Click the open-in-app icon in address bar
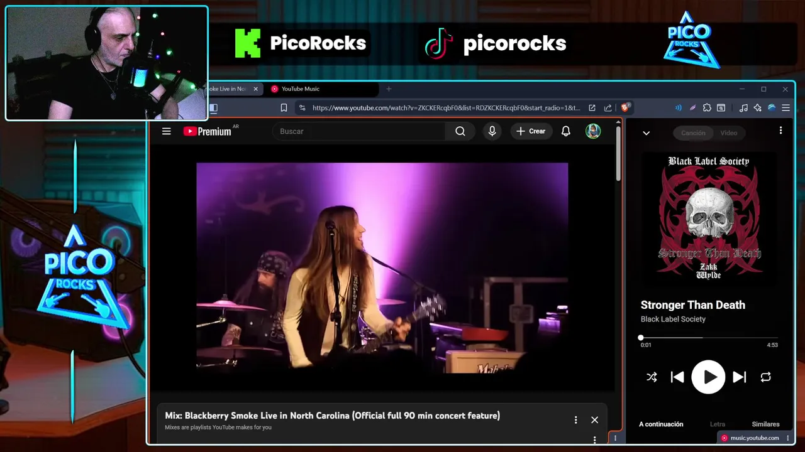Screen dimensions: 805x452 click(x=592, y=108)
